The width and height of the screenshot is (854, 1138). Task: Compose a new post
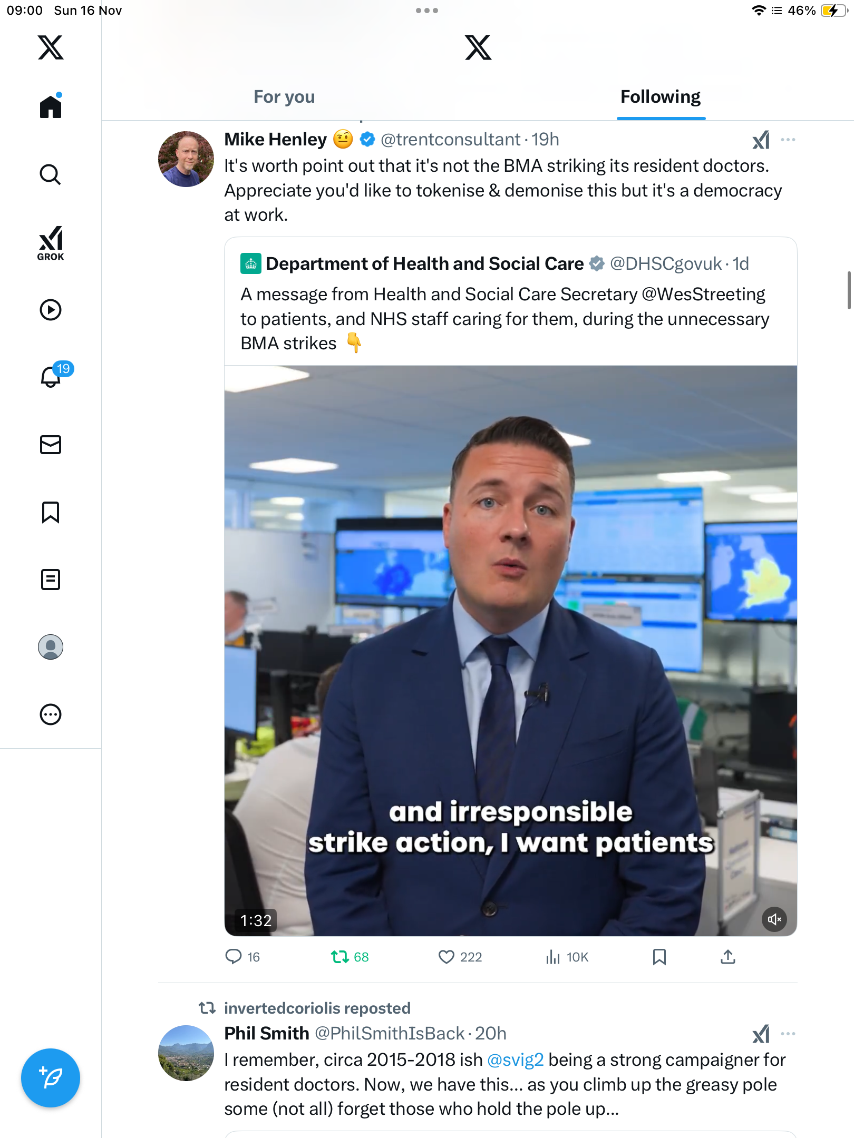pyautogui.click(x=51, y=1078)
